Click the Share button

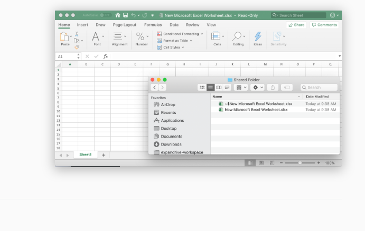pyautogui.click(x=296, y=25)
